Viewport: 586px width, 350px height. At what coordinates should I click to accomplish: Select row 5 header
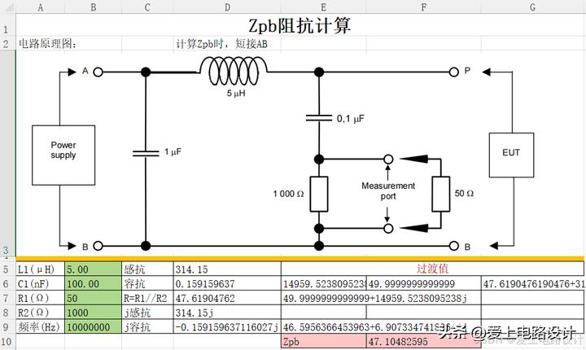pos(7,269)
